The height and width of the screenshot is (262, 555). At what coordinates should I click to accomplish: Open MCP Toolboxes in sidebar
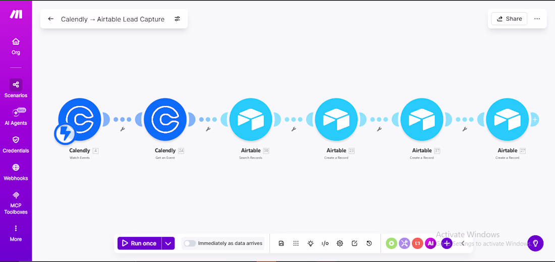tap(16, 203)
